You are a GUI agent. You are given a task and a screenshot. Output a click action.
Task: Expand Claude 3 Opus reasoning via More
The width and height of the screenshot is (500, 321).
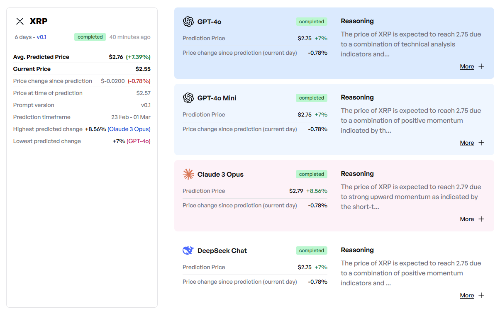tap(467, 219)
